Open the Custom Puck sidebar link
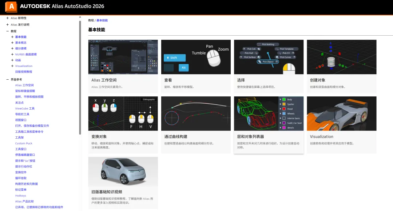The image size is (393, 211). click(x=24, y=143)
